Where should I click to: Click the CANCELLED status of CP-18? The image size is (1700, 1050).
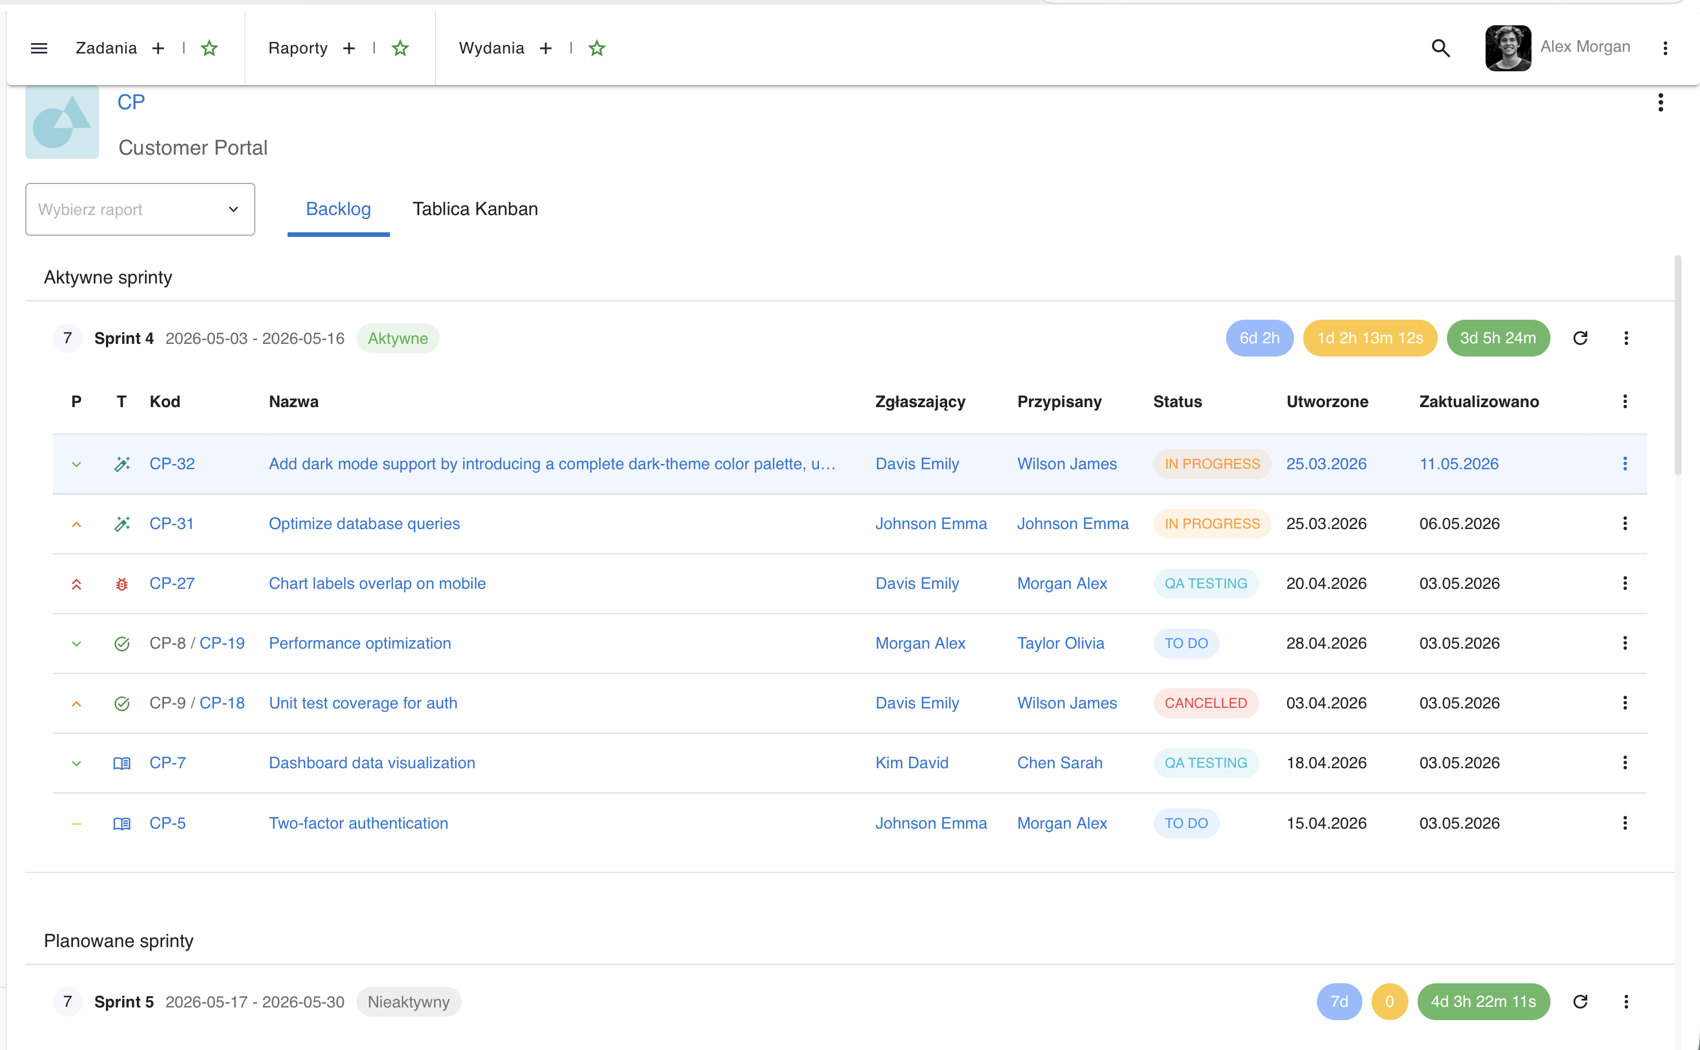pos(1205,703)
